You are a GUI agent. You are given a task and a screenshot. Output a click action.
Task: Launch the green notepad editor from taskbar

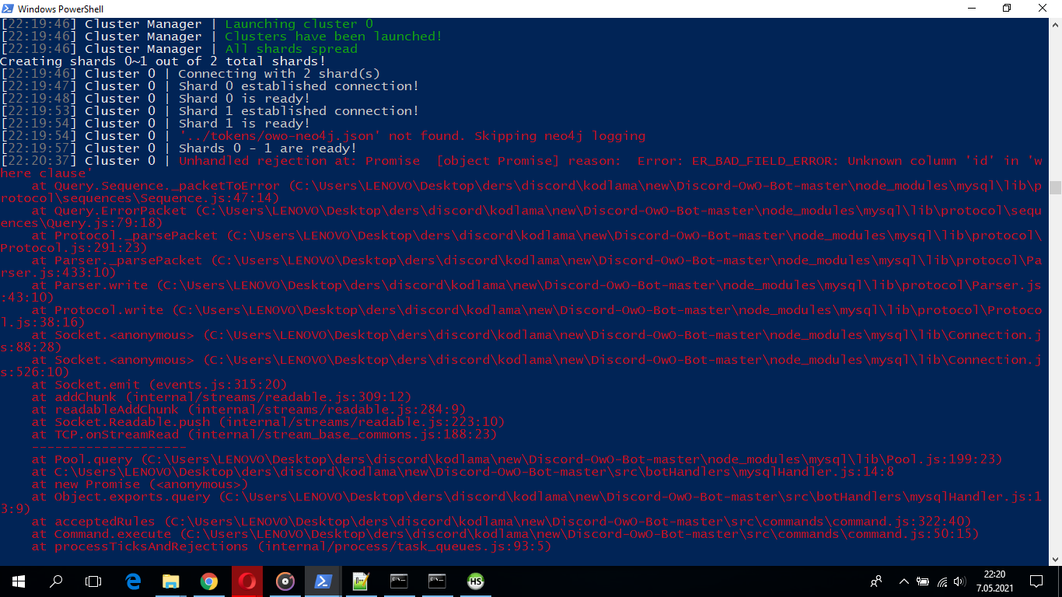coord(361,581)
